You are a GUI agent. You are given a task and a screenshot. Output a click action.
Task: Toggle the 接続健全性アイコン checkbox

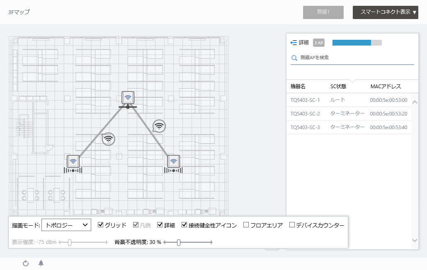[x=184, y=225]
